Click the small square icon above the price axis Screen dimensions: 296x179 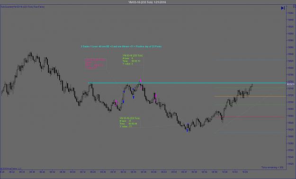pyautogui.click(x=294, y=6)
